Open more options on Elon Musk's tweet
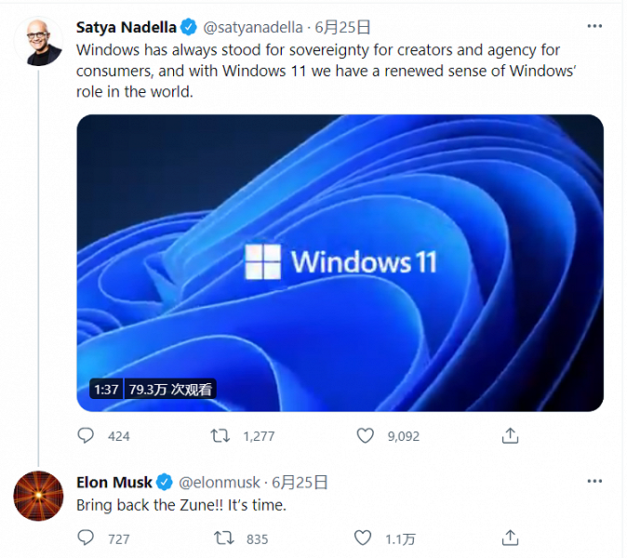The image size is (627, 558). pyautogui.click(x=594, y=482)
